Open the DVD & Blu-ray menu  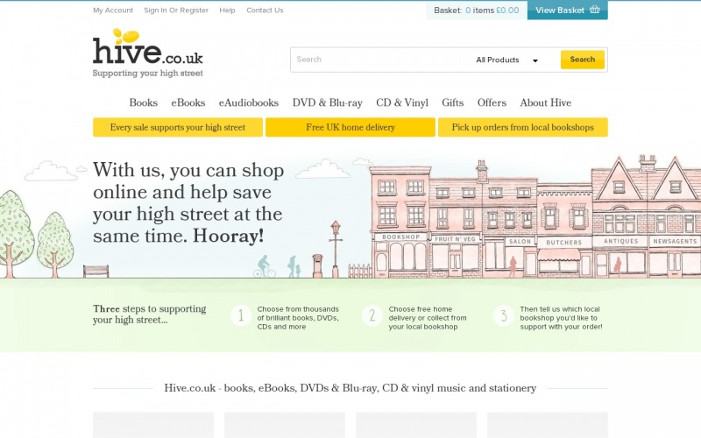[327, 102]
